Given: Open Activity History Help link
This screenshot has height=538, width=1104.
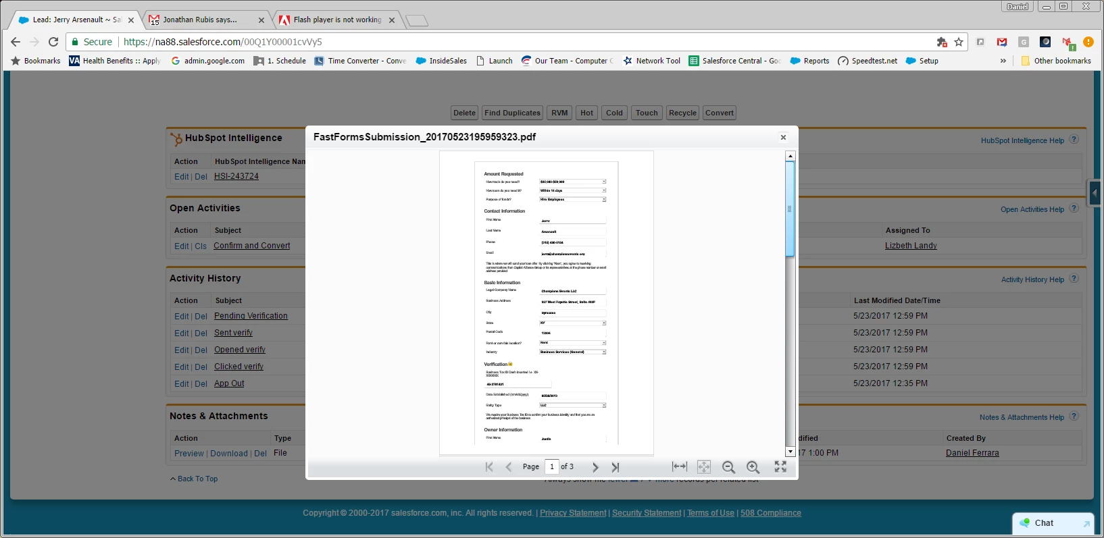Looking at the screenshot, I should click(1032, 279).
